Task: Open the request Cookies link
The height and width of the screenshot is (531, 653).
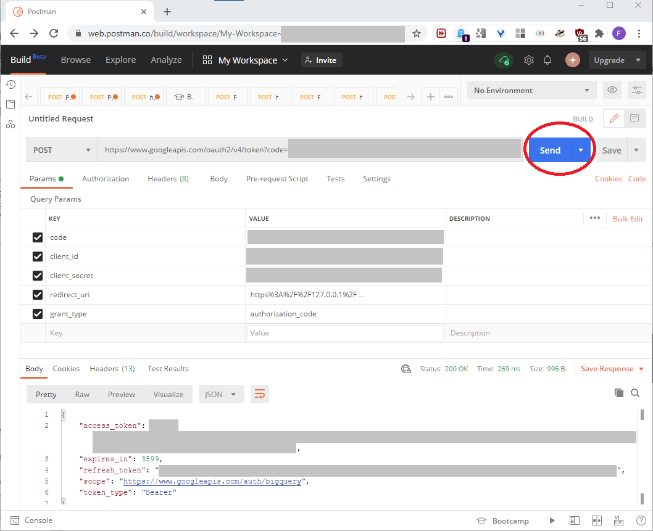Action: coord(608,178)
